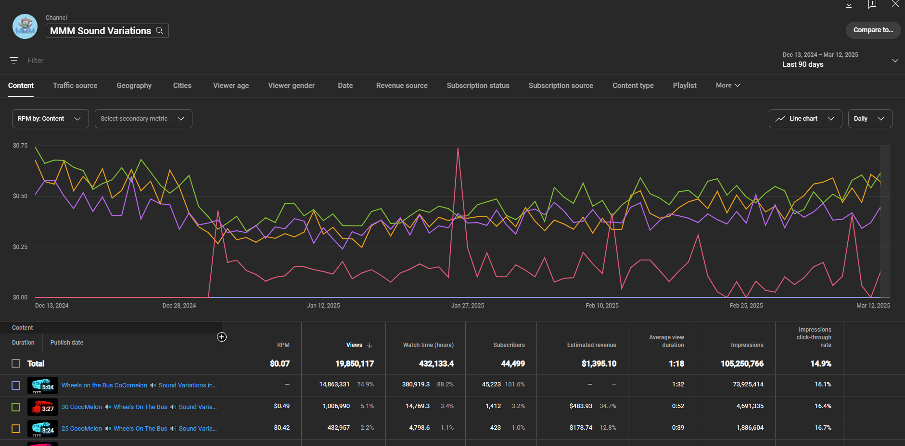Open the RPM by: Content metric dropdown
Screen dimensions: 905x446
[50, 119]
